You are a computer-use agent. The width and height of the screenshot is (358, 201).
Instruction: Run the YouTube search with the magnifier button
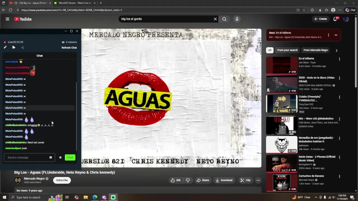(224, 19)
